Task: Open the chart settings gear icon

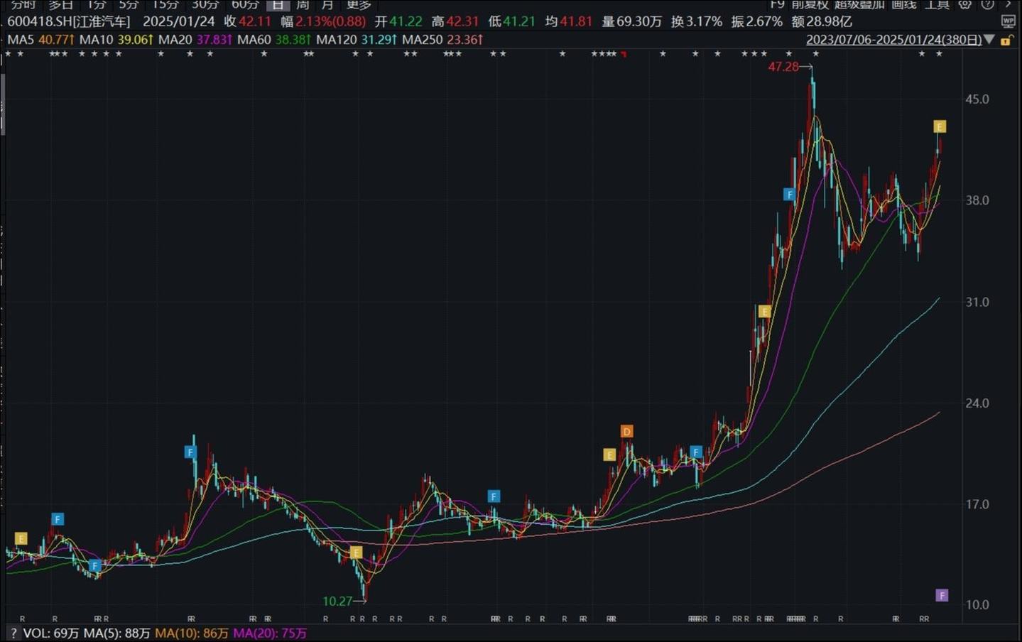Action: pos(964,4)
